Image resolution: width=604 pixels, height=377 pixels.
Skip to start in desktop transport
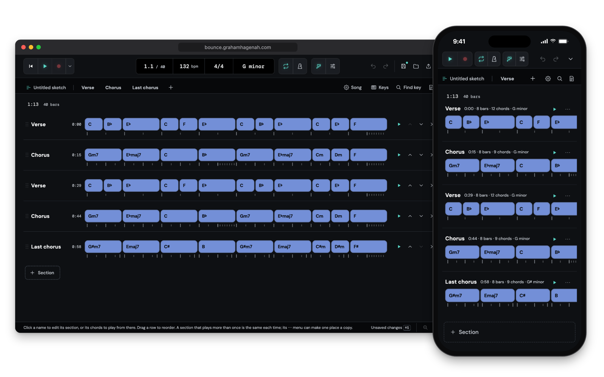coord(31,66)
